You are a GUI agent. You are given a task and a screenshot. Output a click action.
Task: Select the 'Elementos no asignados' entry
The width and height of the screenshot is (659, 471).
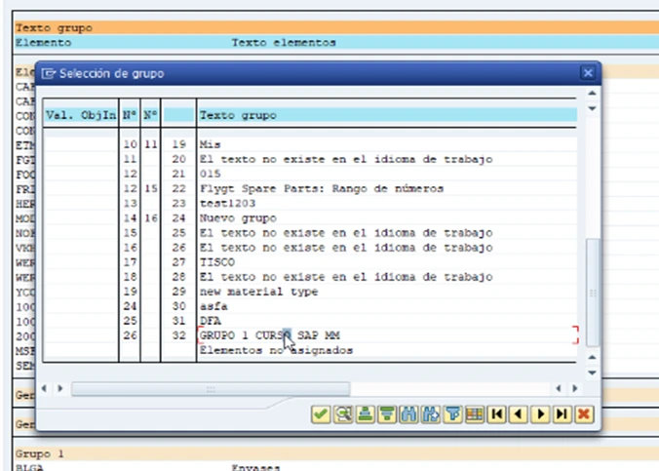click(x=276, y=350)
